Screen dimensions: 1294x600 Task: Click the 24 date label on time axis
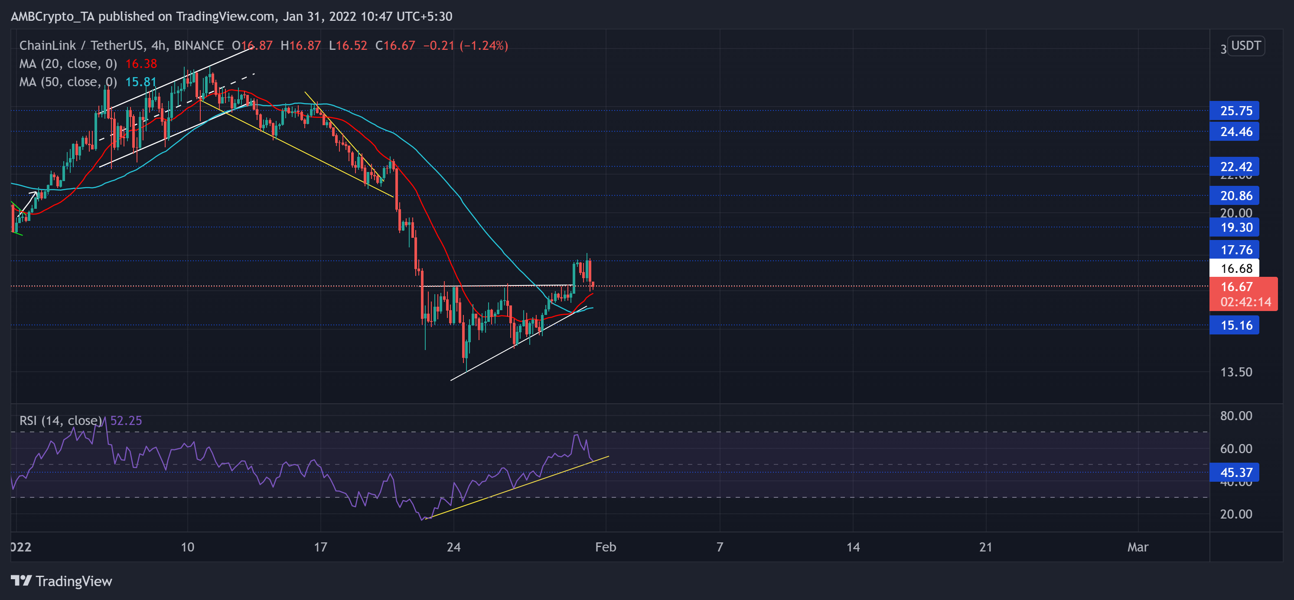click(x=453, y=547)
